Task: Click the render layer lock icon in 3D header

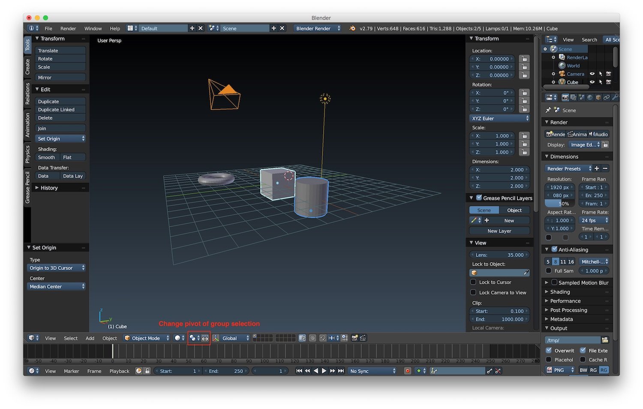Action: (302, 338)
